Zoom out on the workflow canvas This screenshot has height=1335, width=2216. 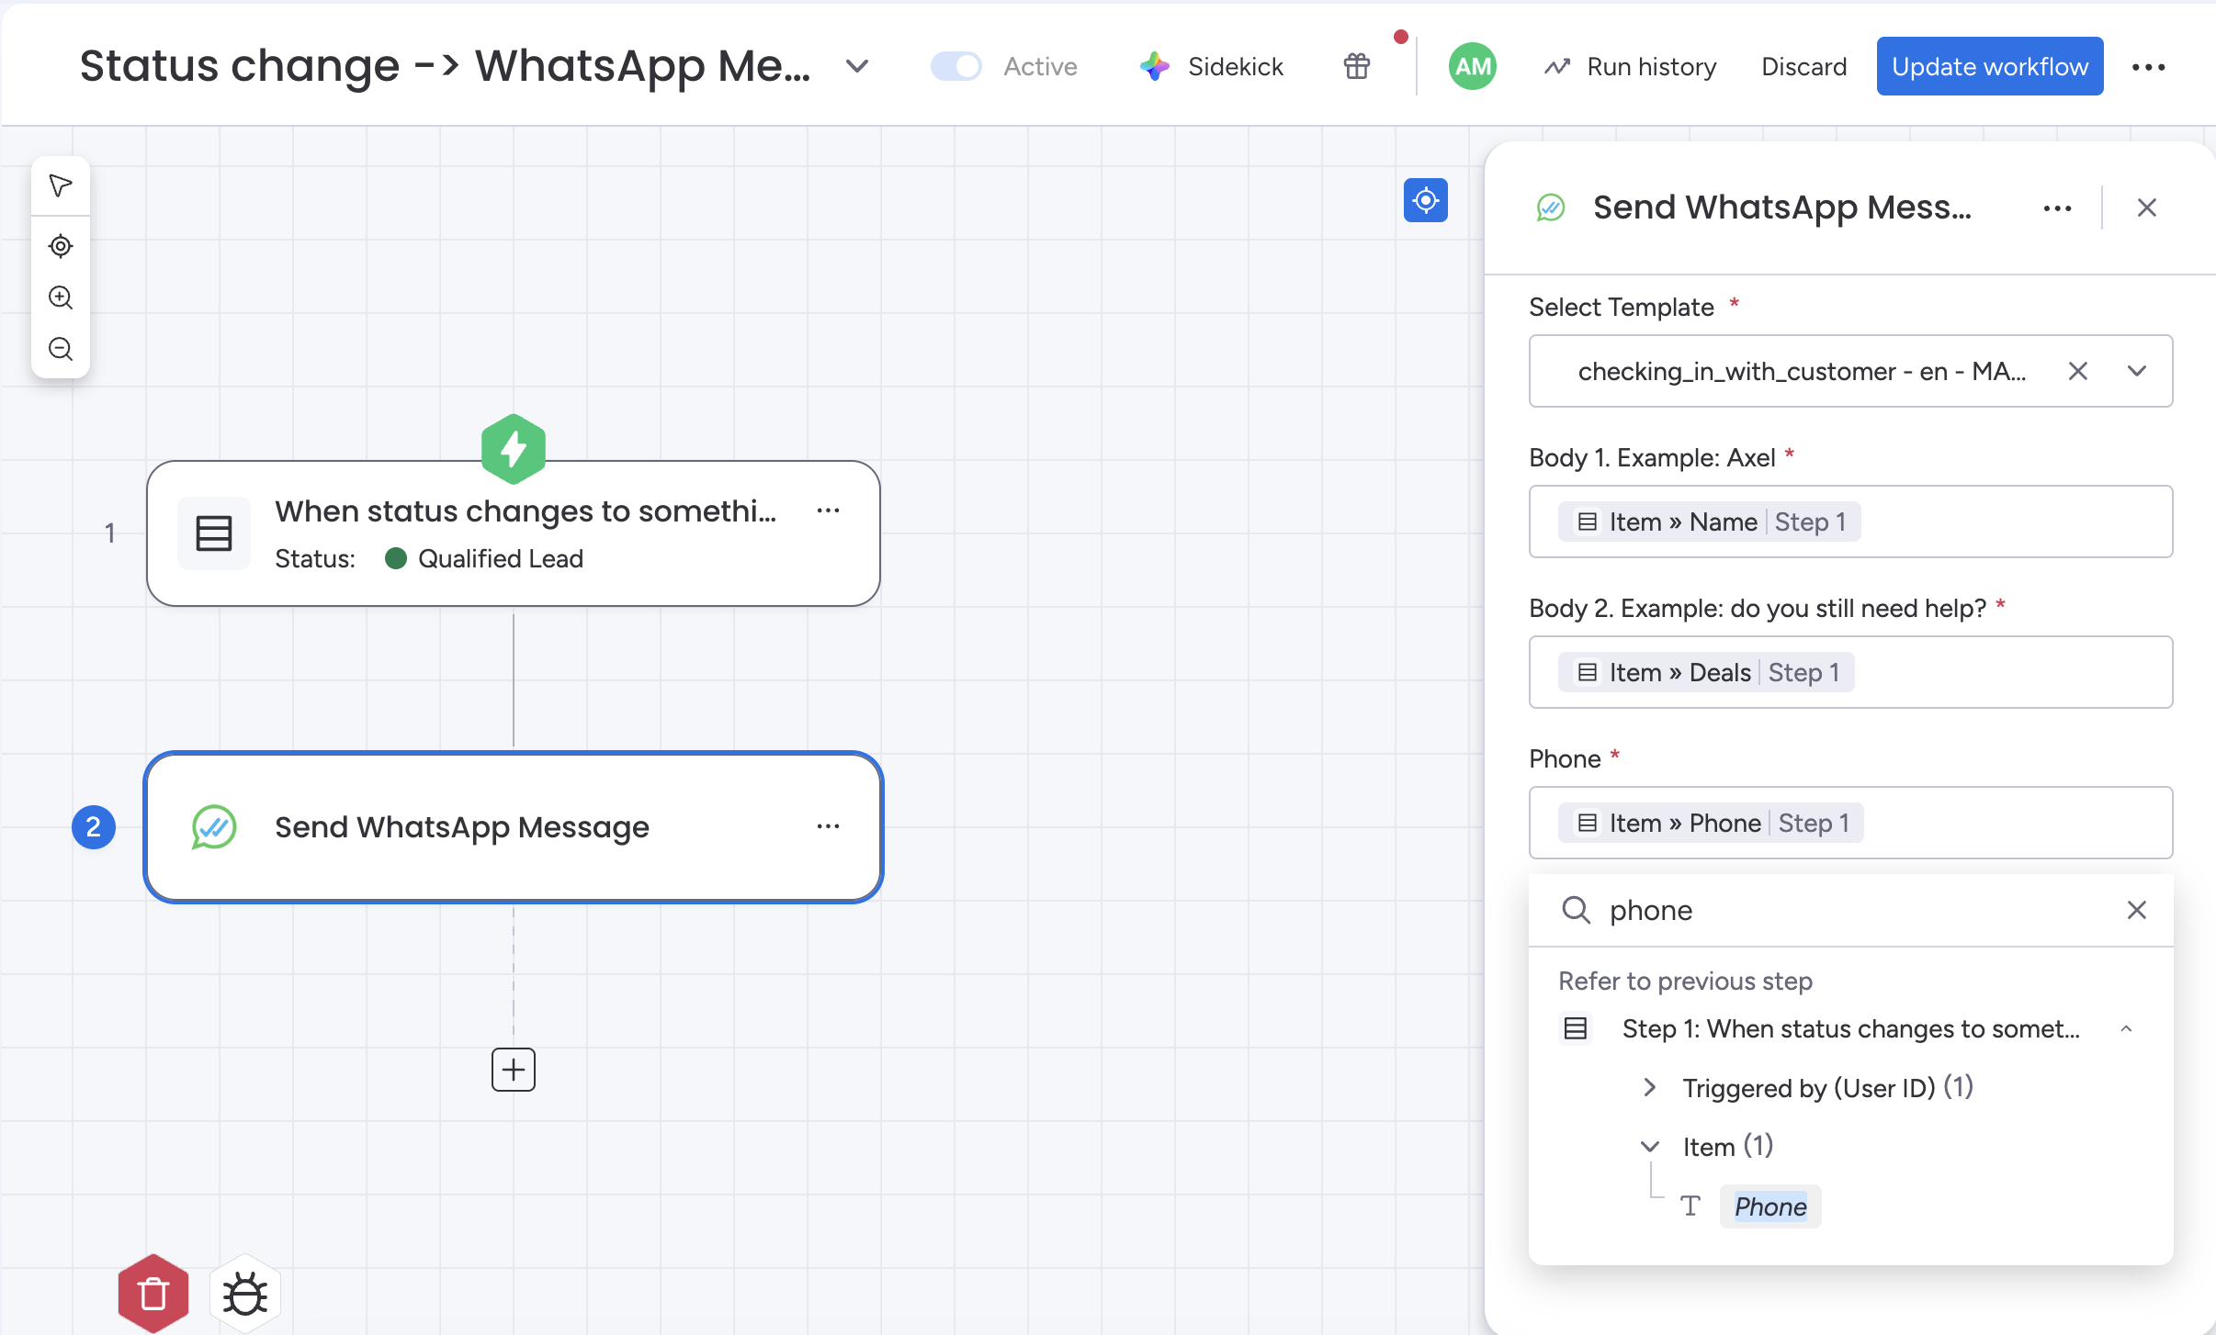pyautogui.click(x=61, y=349)
